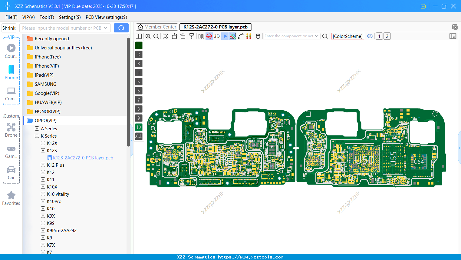Click the mouse settings icon
Viewport: 461px width, 260px height.
pyautogui.click(x=258, y=36)
